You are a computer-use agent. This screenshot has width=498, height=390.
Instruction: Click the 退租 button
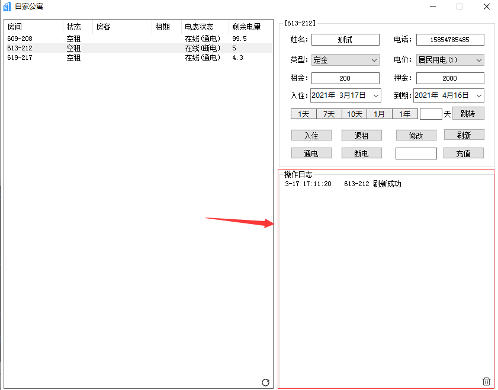point(361,135)
